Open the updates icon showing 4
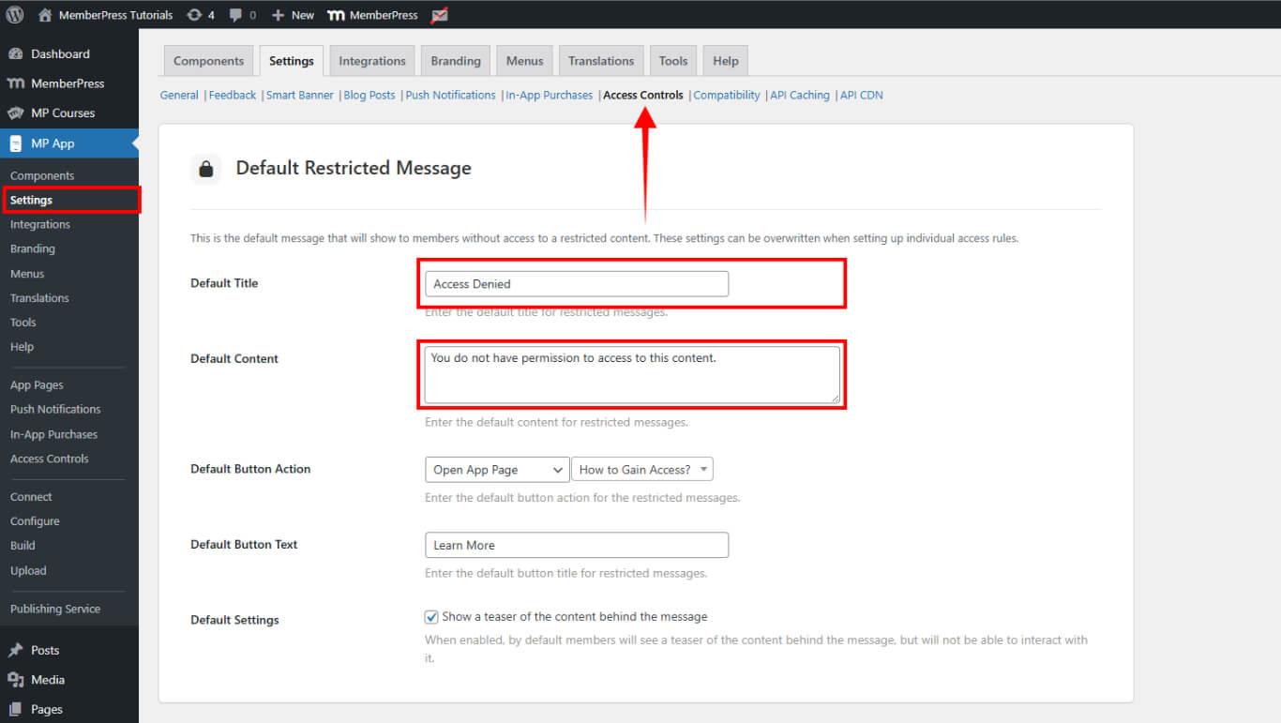The width and height of the screenshot is (1281, 723). (194, 15)
